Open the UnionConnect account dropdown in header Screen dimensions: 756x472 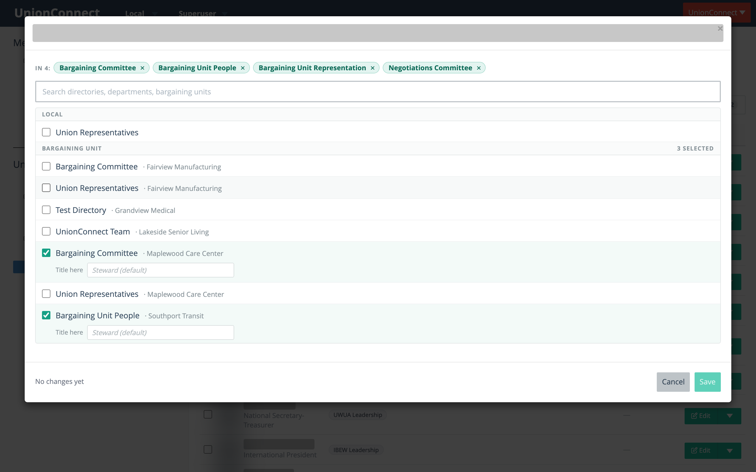click(717, 13)
